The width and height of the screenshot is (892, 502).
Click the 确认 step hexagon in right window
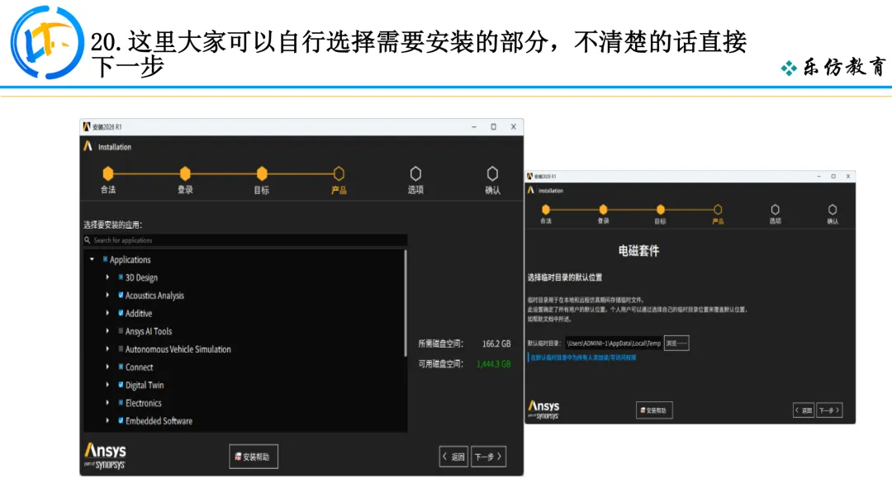coord(833,209)
